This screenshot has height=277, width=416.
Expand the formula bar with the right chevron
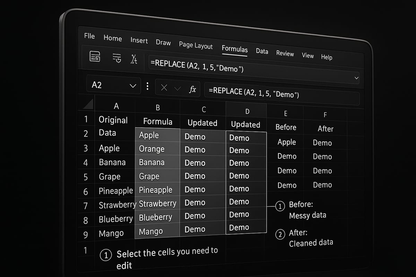(x=357, y=78)
